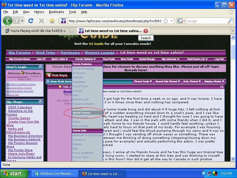Open Windows Live Messenger from taskbar

[x=54, y=174]
